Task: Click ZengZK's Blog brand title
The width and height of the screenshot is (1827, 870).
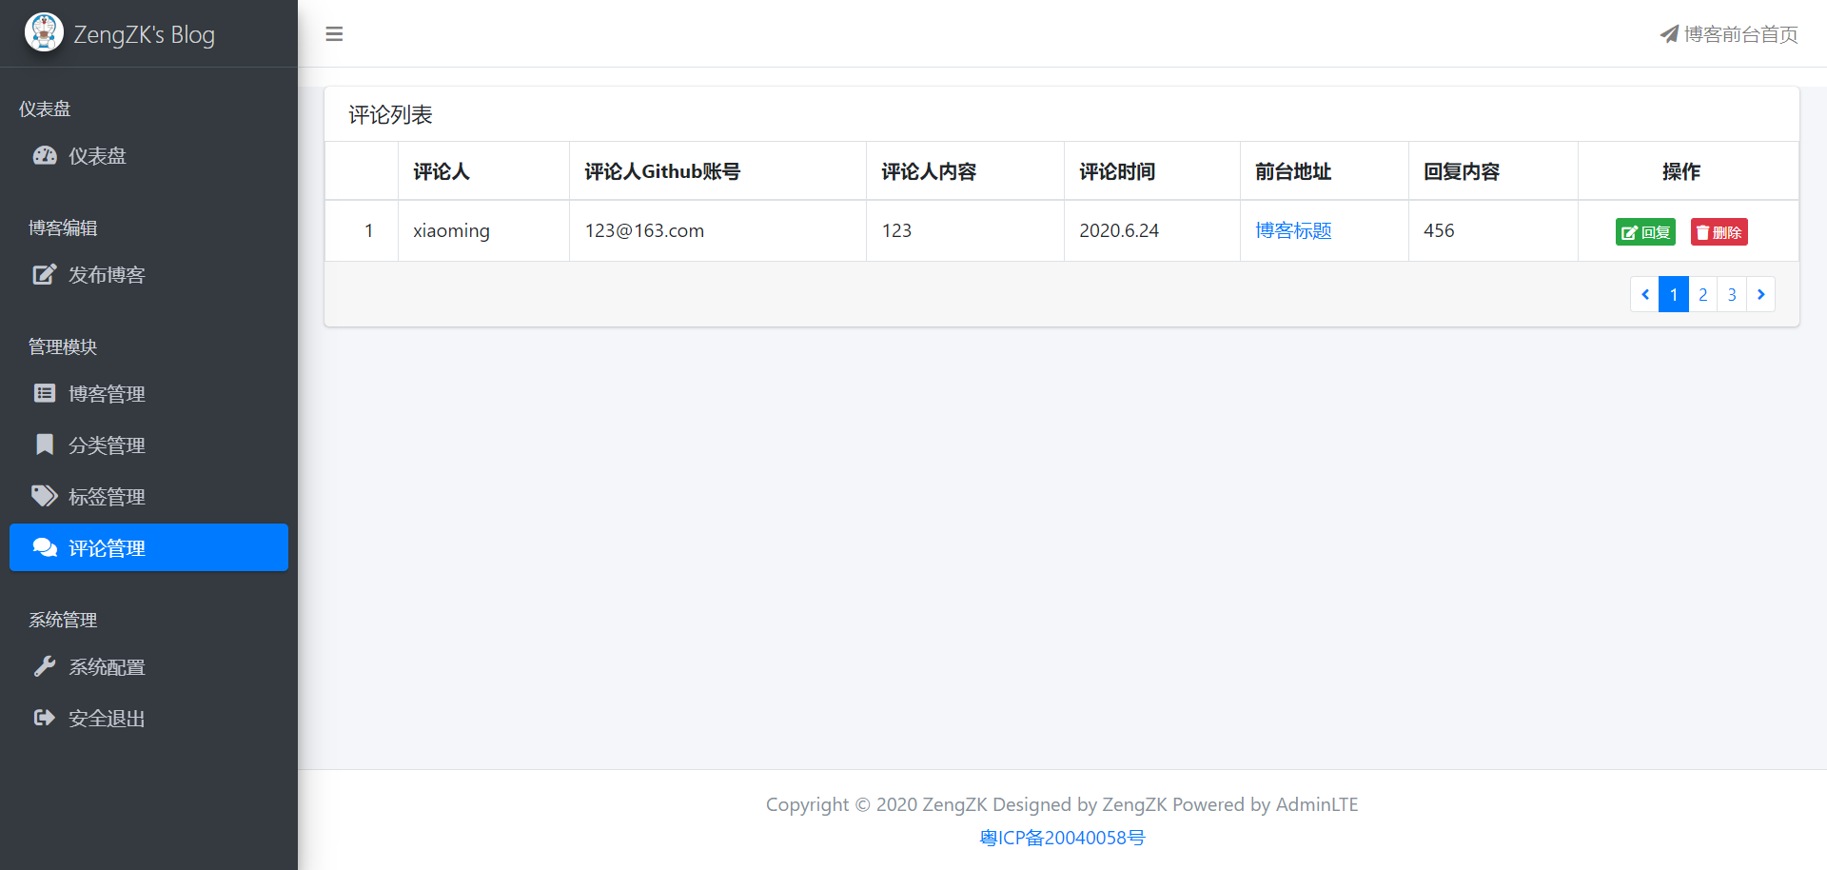Action: 144,34
